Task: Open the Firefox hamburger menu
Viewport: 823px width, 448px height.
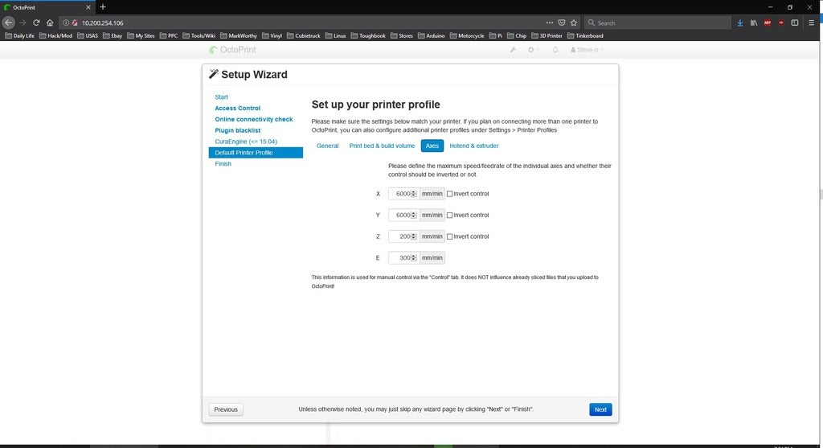Action: pos(812,23)
